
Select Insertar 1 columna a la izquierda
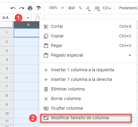[87, 70]
